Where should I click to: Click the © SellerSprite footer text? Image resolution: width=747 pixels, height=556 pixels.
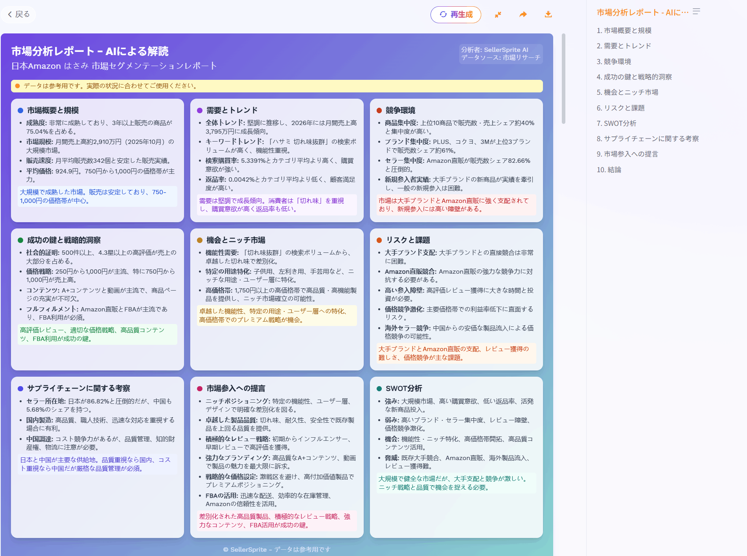tap(277, 549)
